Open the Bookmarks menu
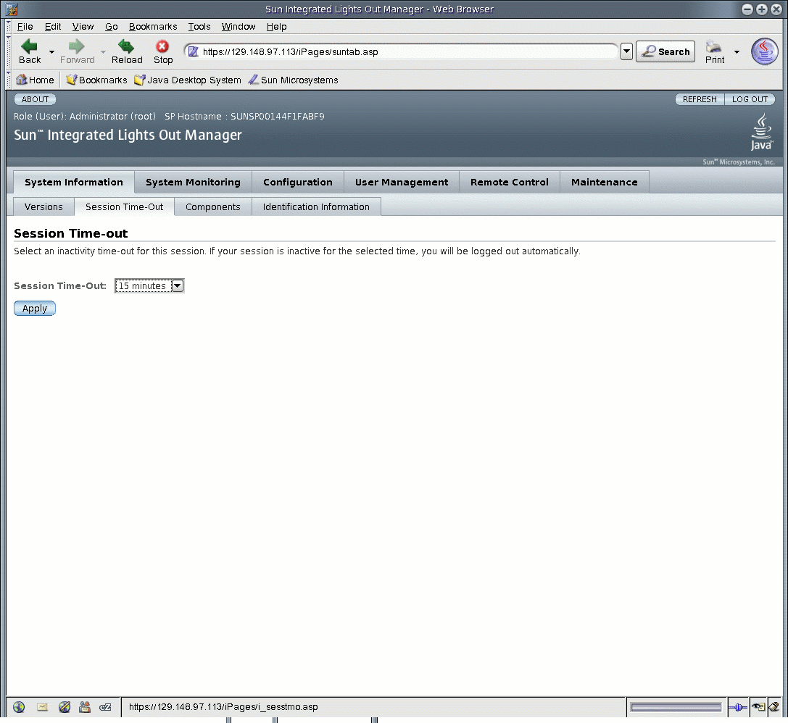The height and width of the screenshot is (723, 788). tap(153, 27)
